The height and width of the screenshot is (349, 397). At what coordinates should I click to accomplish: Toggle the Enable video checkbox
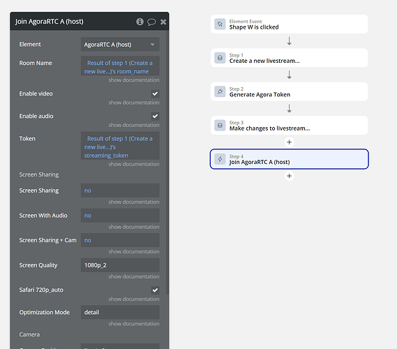[155, 94]
